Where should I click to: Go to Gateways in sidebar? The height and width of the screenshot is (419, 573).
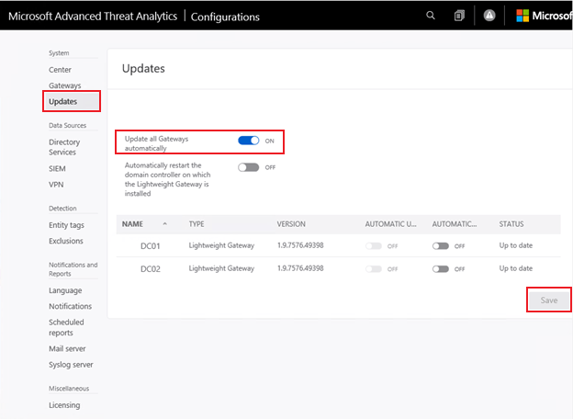click(64, 85)
